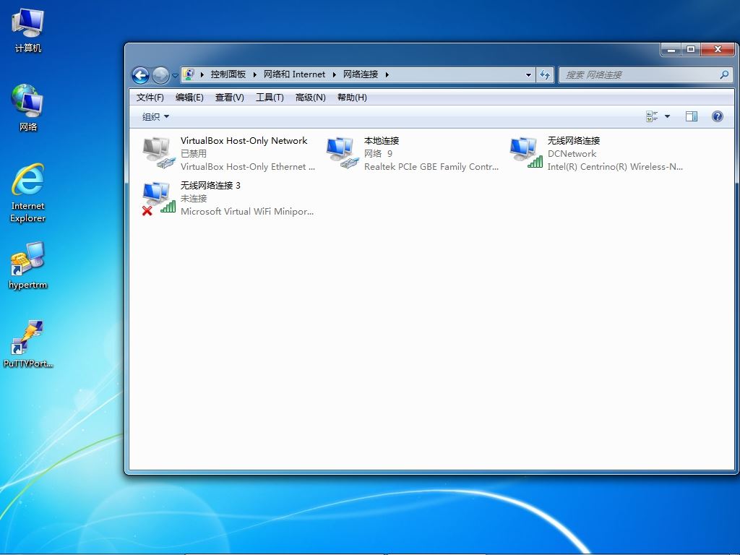740x555 pixels.
Task: Click the 已禁用 status text
Action: [194, 153]
